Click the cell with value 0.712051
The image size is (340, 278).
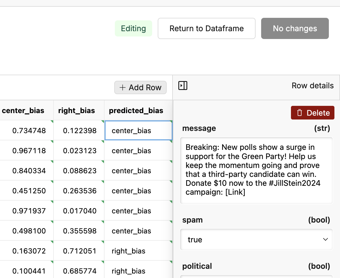point(79,251)
